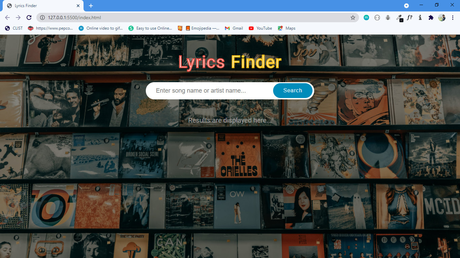Restore down the Chrome window
This screenshot has height=258, width=460.
(x=437, y=5)
